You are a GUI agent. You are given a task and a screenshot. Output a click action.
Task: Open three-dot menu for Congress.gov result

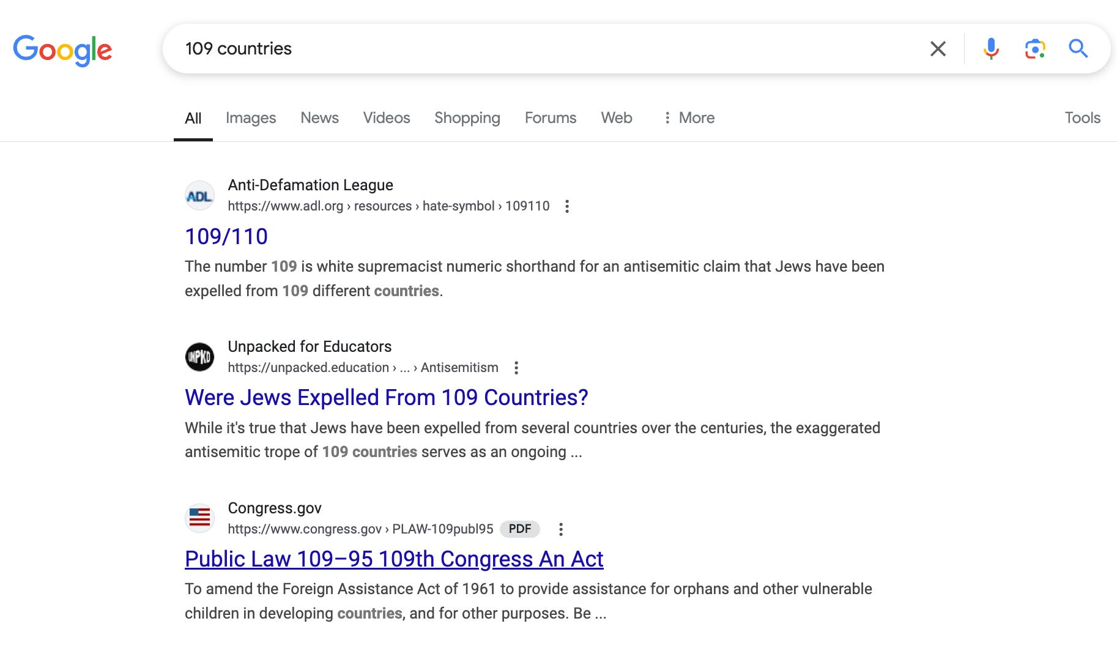point(560,529)
